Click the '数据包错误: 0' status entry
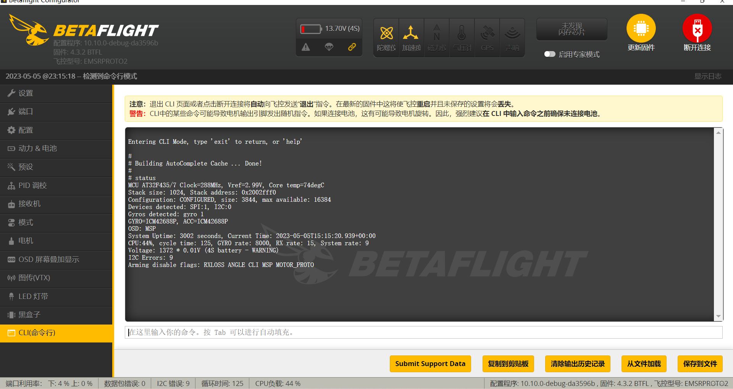 click(125, 383)
